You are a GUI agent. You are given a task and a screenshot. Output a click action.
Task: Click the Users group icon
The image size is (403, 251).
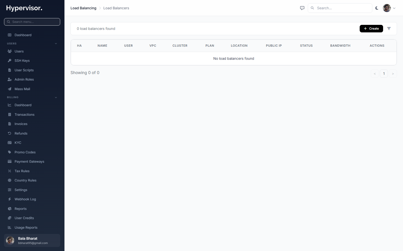[x=10, y=51]
